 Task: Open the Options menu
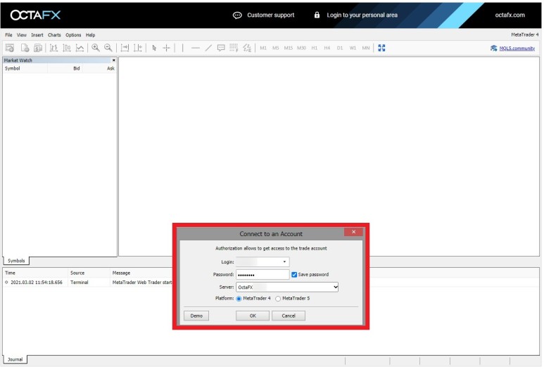(73, 34)
